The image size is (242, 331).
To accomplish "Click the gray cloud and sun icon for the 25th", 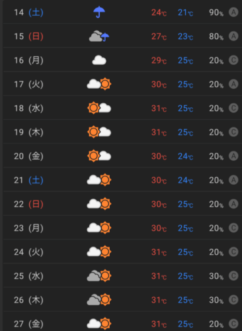I will [99, 275].
